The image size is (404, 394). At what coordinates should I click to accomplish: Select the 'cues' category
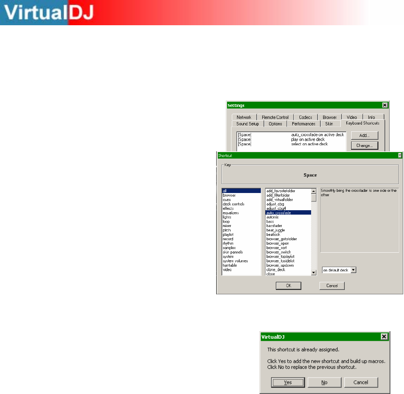(x=241, y=200)
